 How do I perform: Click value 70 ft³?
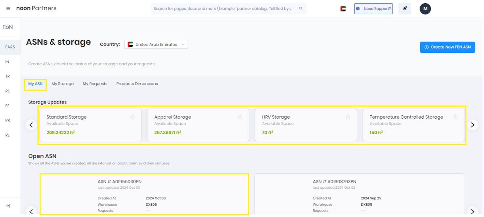267,132
